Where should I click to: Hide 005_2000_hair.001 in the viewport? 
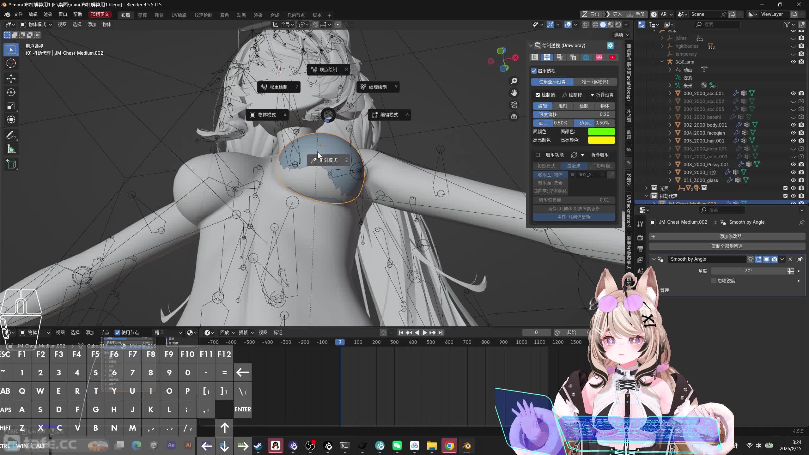coord(793,141)
